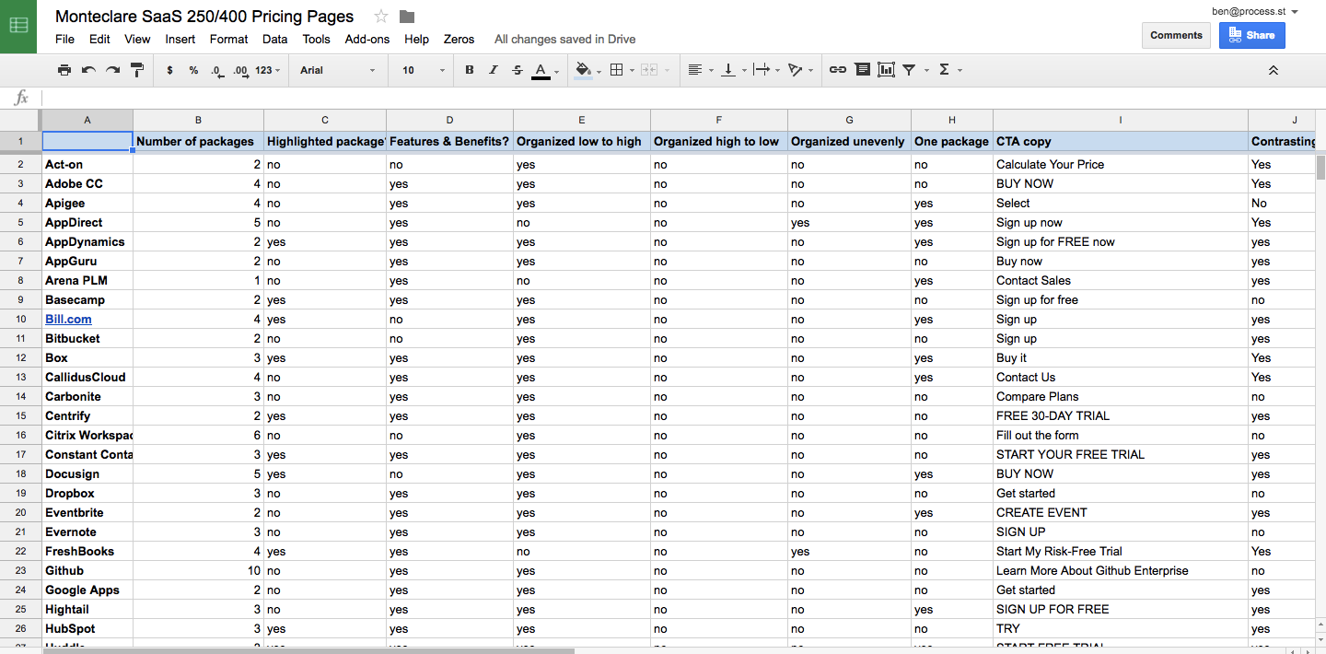This screenshot has width=1326, height=654.
Task: Insert a link with chain icon
Action: 837,70
